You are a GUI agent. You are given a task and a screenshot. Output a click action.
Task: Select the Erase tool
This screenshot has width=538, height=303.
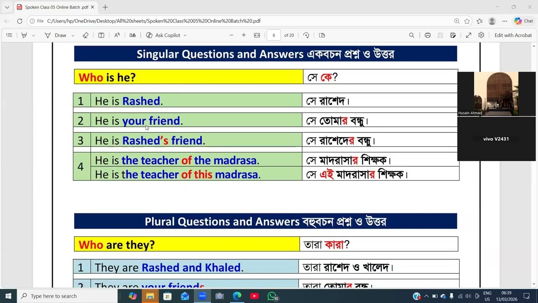click(x=86, y=35)
